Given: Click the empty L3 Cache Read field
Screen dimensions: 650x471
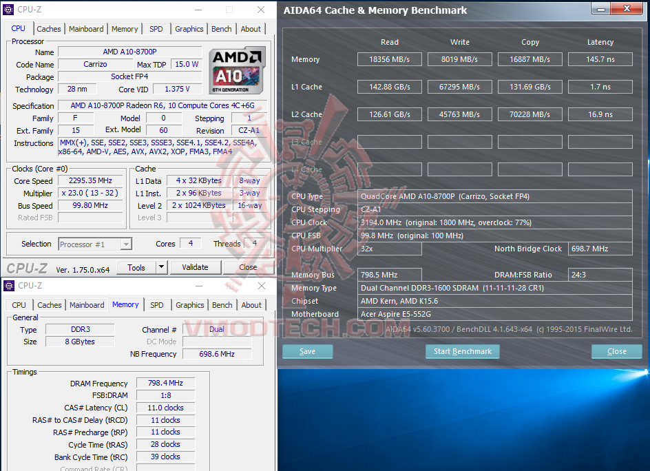Looking at the screenshot, I should tap(390, 142).
